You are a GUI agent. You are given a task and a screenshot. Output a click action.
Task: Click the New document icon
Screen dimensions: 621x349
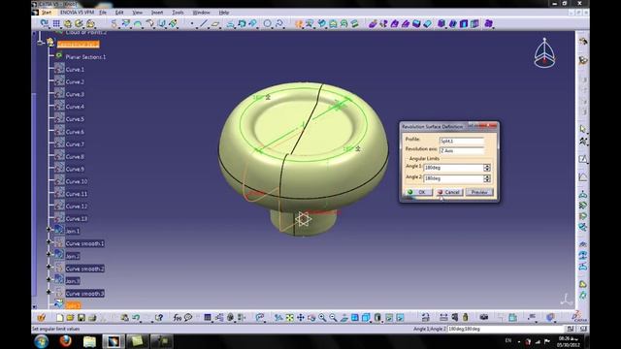click(x=60, y=318)
